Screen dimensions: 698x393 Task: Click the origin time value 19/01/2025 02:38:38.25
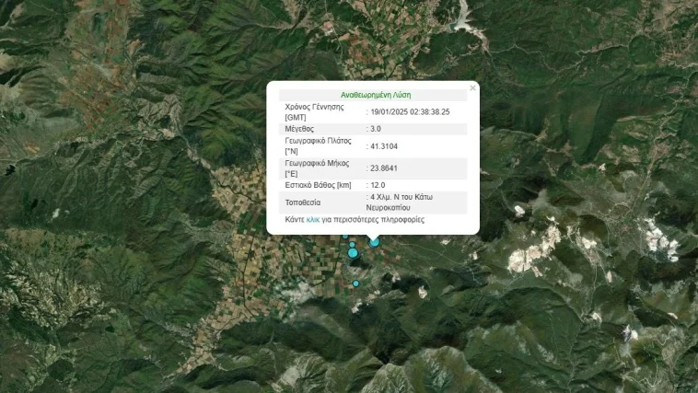[x=410, y=112]
